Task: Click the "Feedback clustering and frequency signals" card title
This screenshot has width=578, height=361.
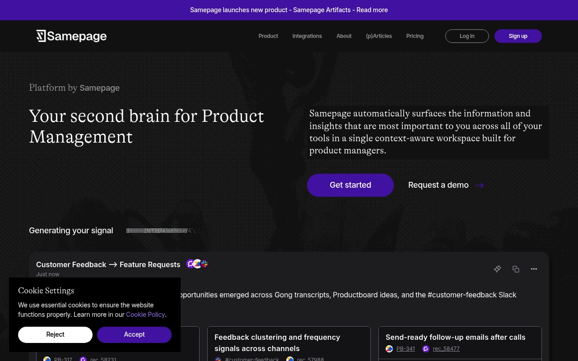Action: (277, 343)
